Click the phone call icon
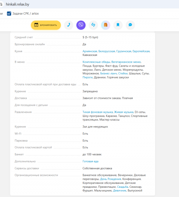Viewport: 179px width, 197px height. (69, 25)
